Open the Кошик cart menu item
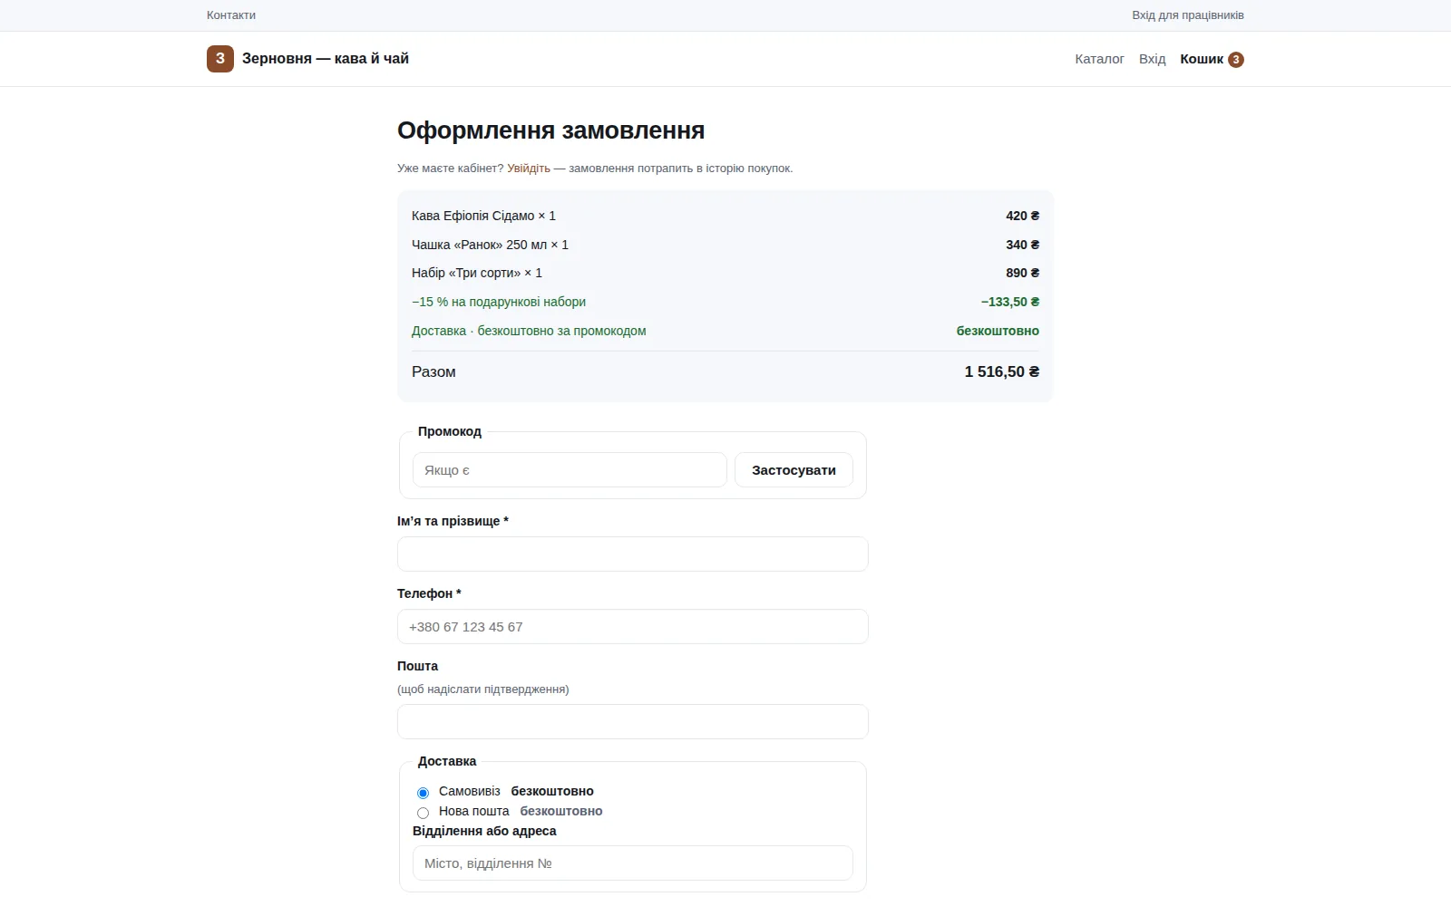This screenshot has width=1451, height=906. point(1212,59)
